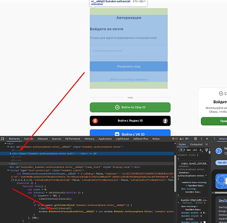Click the Yandex logo icon on black button
227x223 pixels.
pos(95,121)
